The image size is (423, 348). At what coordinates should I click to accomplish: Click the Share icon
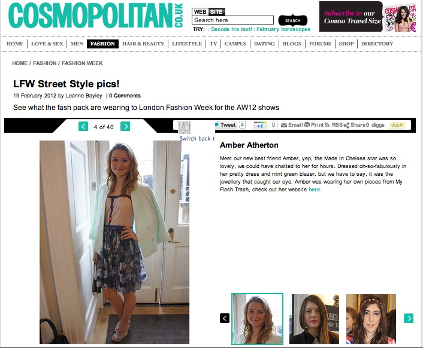point(346,125)
